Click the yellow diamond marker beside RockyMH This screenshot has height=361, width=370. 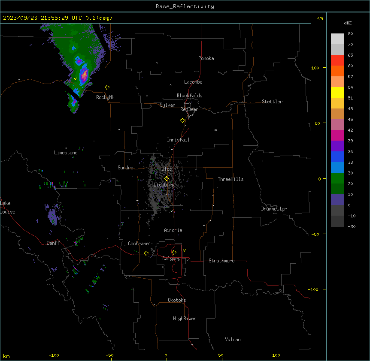tap(107, 87)
